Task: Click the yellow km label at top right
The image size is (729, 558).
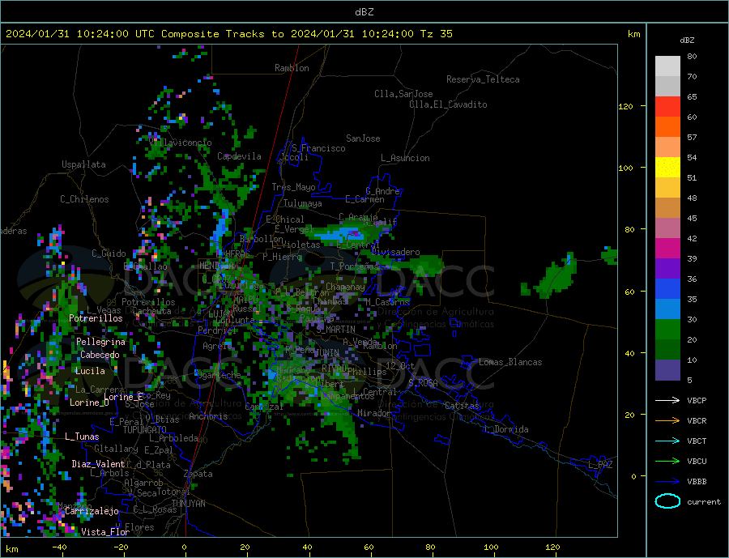Action: pyautogui.click(x=633, y=34)
